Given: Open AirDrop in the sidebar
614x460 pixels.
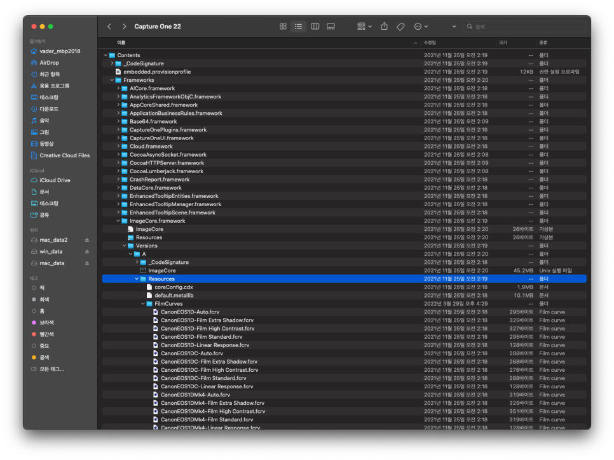Looking at the screenshot, I should tap(50, 63).
